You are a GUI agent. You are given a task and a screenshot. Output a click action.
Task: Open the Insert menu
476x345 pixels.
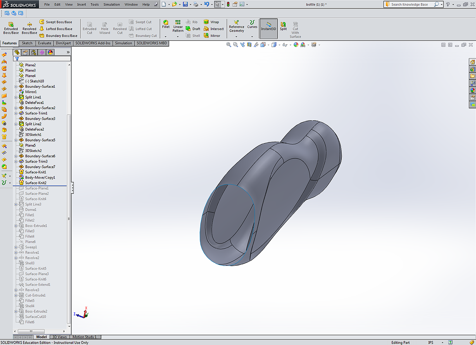click(x=81, y=4)
